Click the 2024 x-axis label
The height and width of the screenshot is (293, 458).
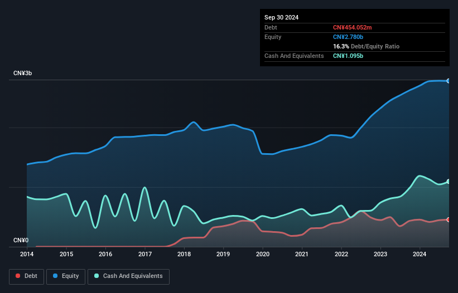(x=420, y=254)
